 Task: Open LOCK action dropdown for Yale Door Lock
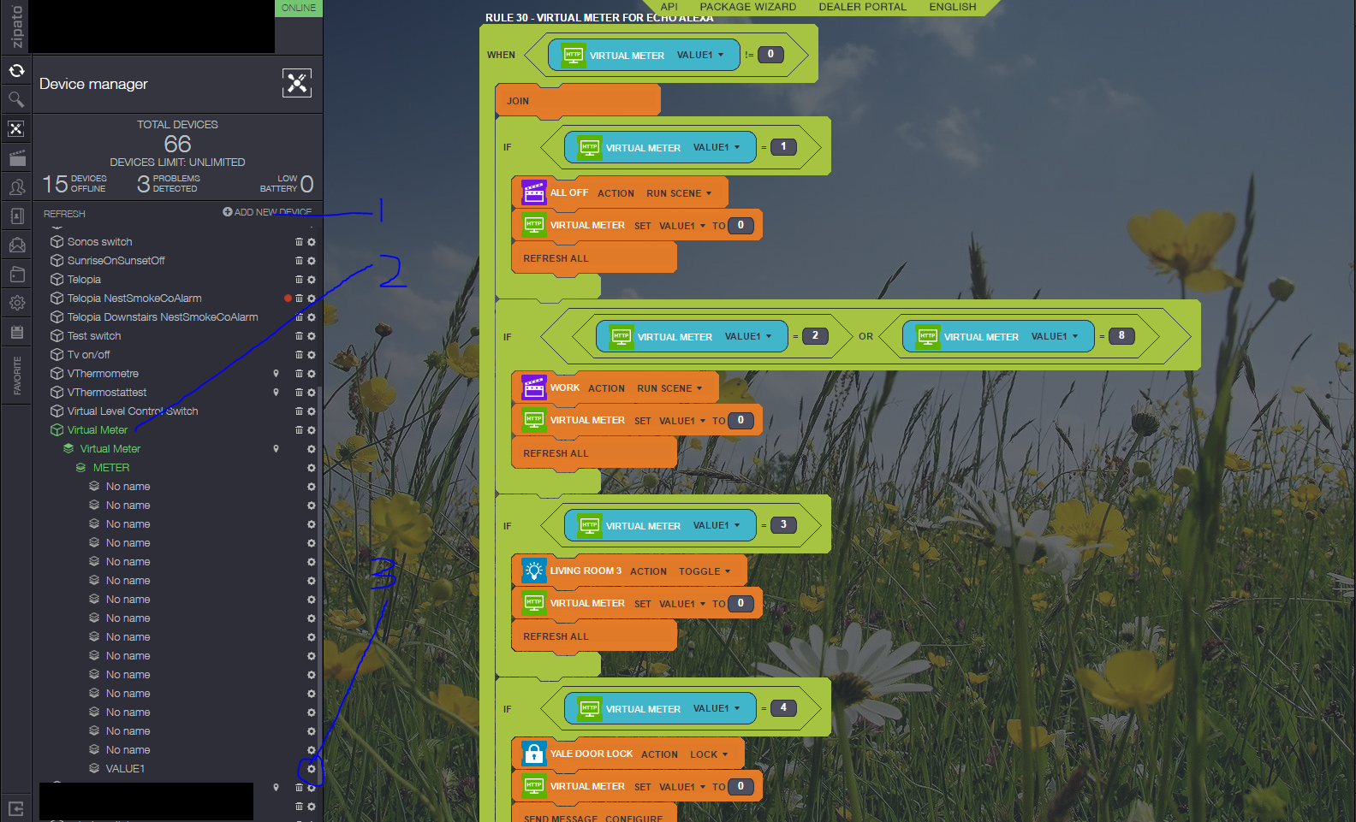(709, 754)
